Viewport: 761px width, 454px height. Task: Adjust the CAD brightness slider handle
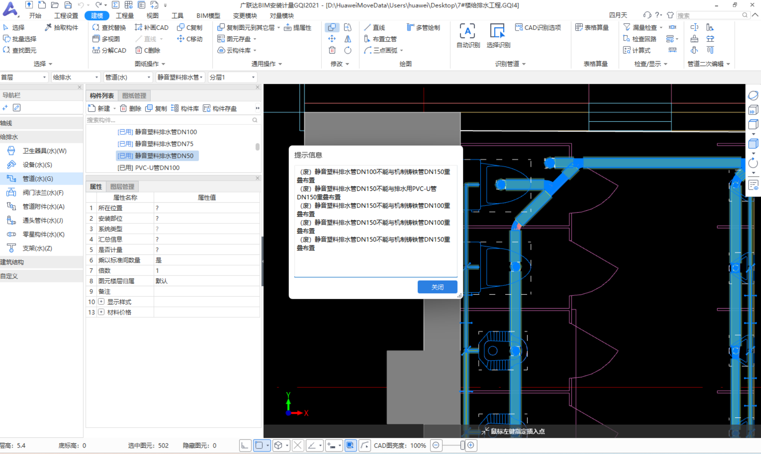(x=462, y=445)
